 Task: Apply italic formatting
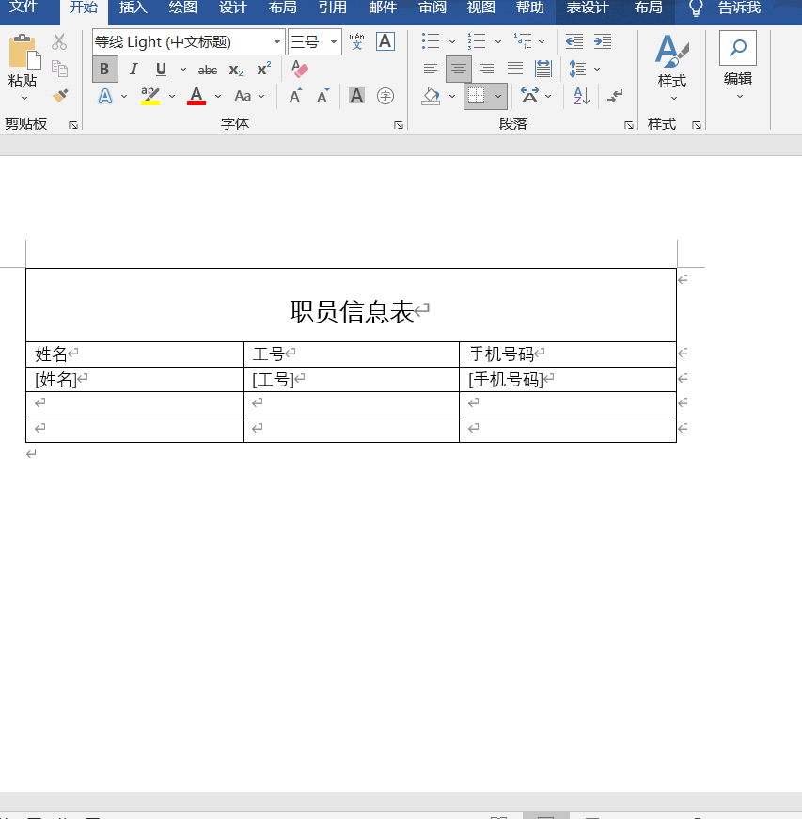click(133, 69)
